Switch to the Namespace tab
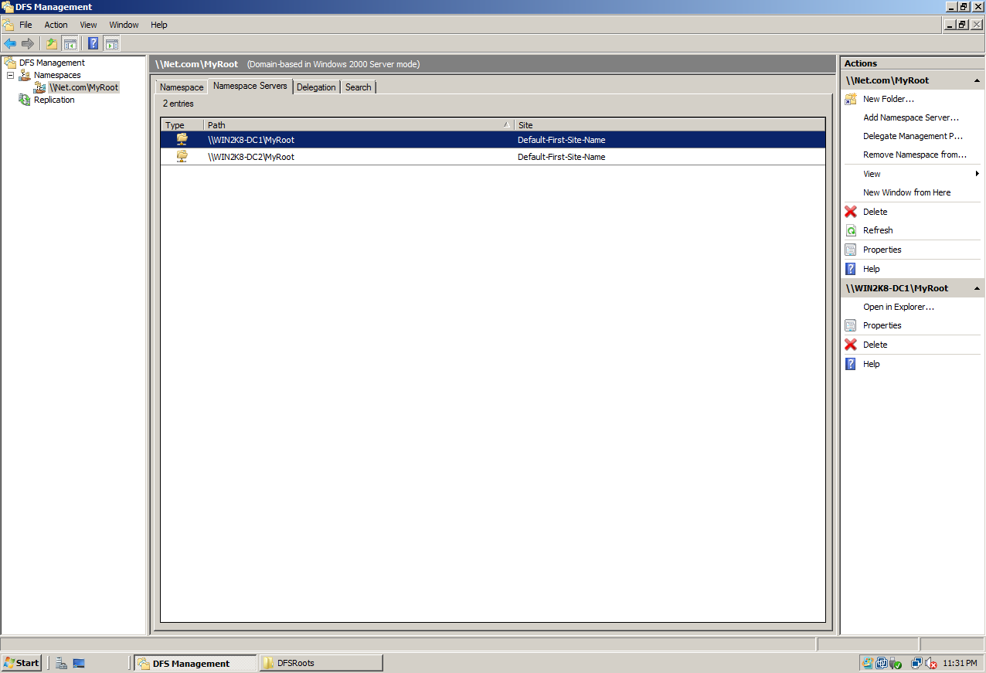The width and height of the screenshot is (986, 673). [x=182, y=87]
